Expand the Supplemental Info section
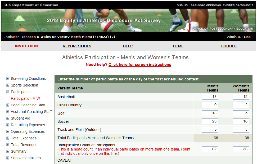 coord(8,158)
